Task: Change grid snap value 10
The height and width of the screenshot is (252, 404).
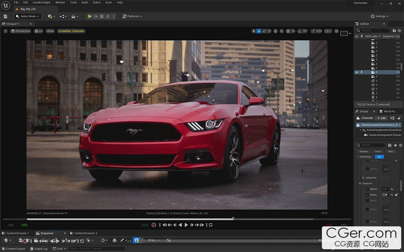Action: 293,31
